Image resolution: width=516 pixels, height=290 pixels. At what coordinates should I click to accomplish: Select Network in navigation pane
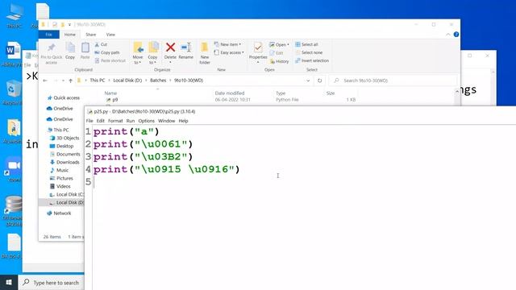tap(59, 213)
